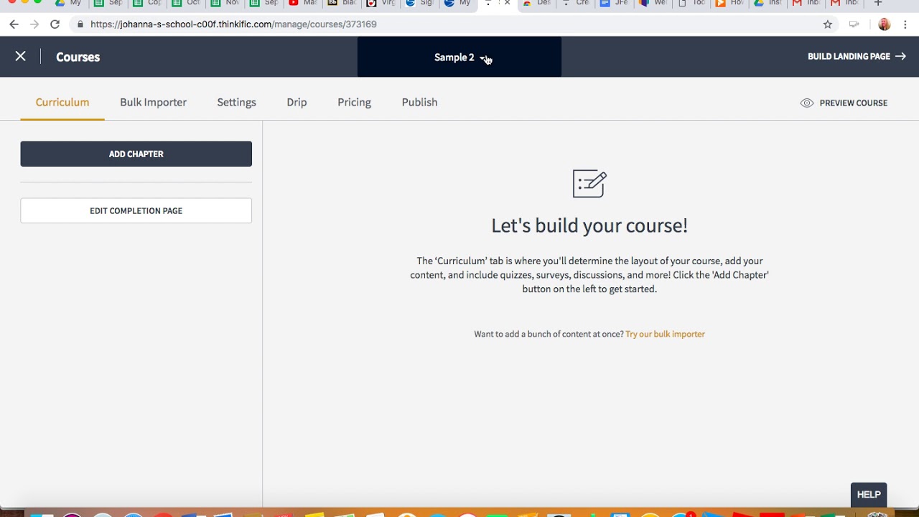919x517 pixels.
Task: Open the Chrome three-dot menu
Action: click(905, 24)
